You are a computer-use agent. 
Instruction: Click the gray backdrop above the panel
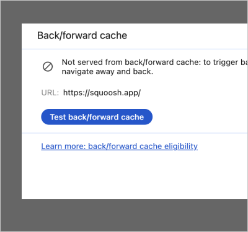pyautogui.click(x=124, y=12)
